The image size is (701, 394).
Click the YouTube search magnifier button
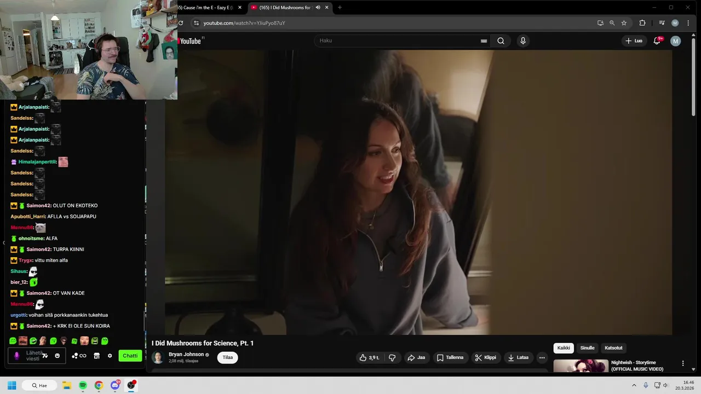click(501, 40)
